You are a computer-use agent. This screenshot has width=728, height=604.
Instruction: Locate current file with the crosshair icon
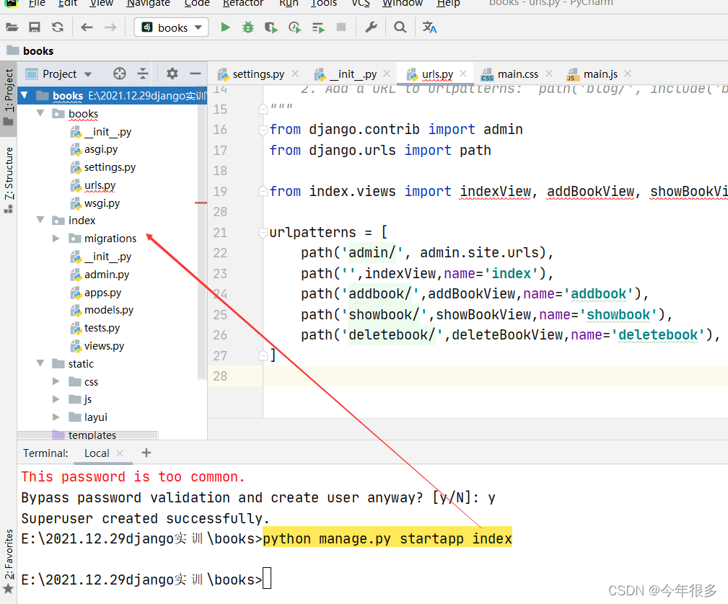(119, 74)
